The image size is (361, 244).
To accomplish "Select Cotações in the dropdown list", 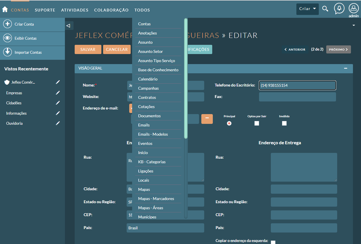I will (x=158, y=107).
